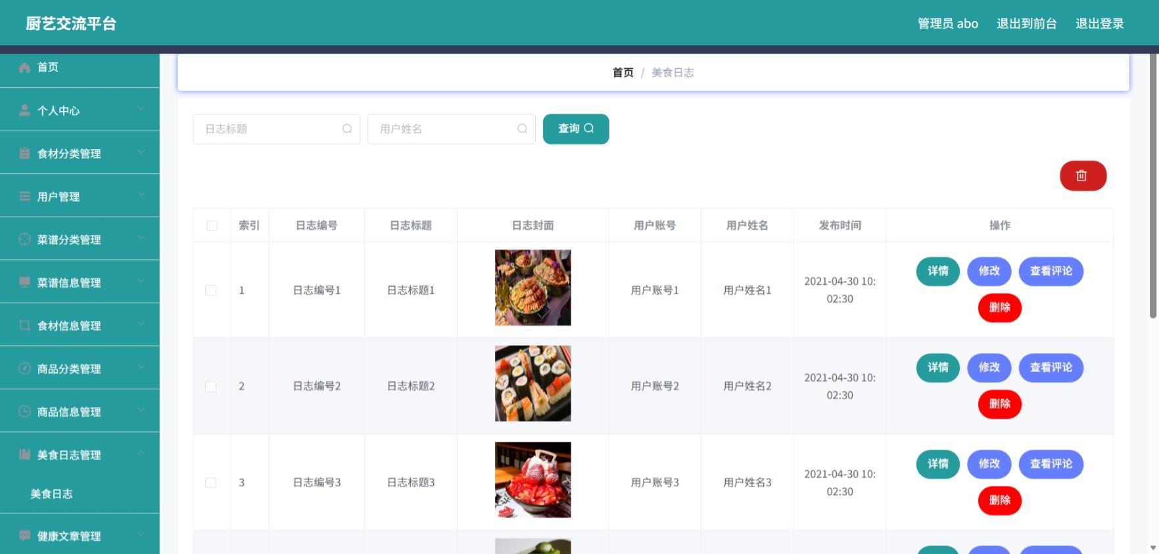
Task: Click the 发布时间 column header
Action: 840,225
